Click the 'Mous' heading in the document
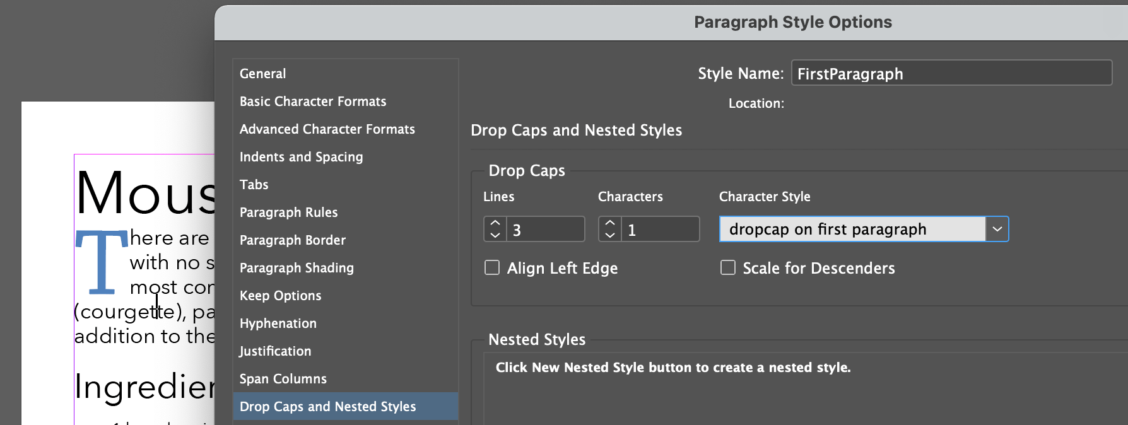The height and width of the screenshot is (425, 1128). pos(145,192)
